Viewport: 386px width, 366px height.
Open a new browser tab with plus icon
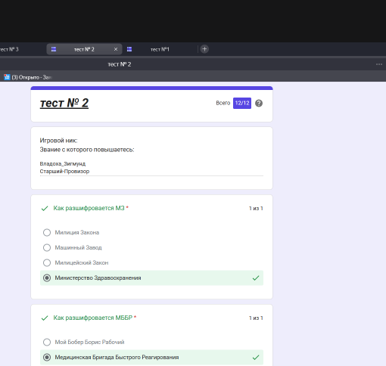pos(204,49)
